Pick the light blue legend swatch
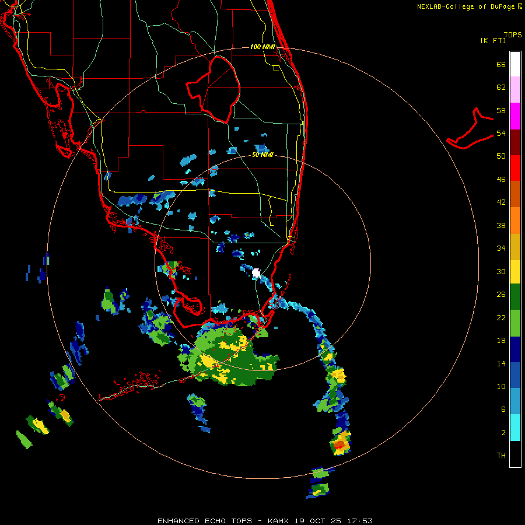This screenshot has height=525, width=525. (515, 401)
